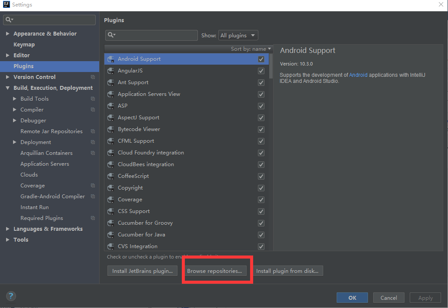Confirm settings with the OK button
This screenshot has height=308, width=448.
click(352, 298)
